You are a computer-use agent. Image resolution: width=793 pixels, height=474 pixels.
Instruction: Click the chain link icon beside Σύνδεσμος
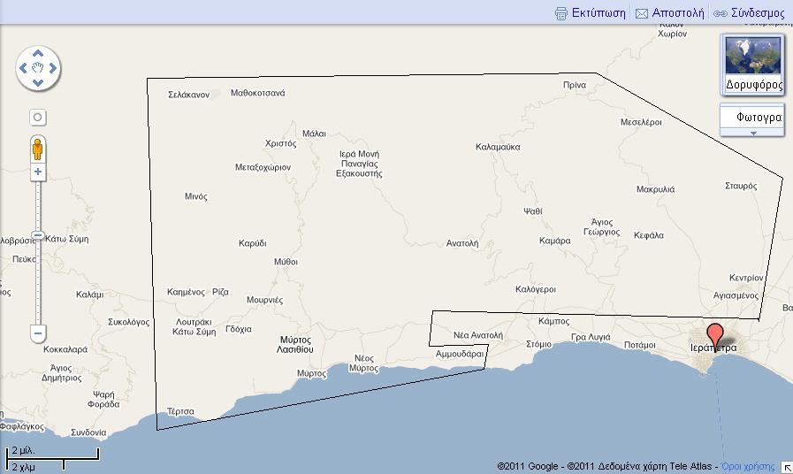(x=721, y=13)
